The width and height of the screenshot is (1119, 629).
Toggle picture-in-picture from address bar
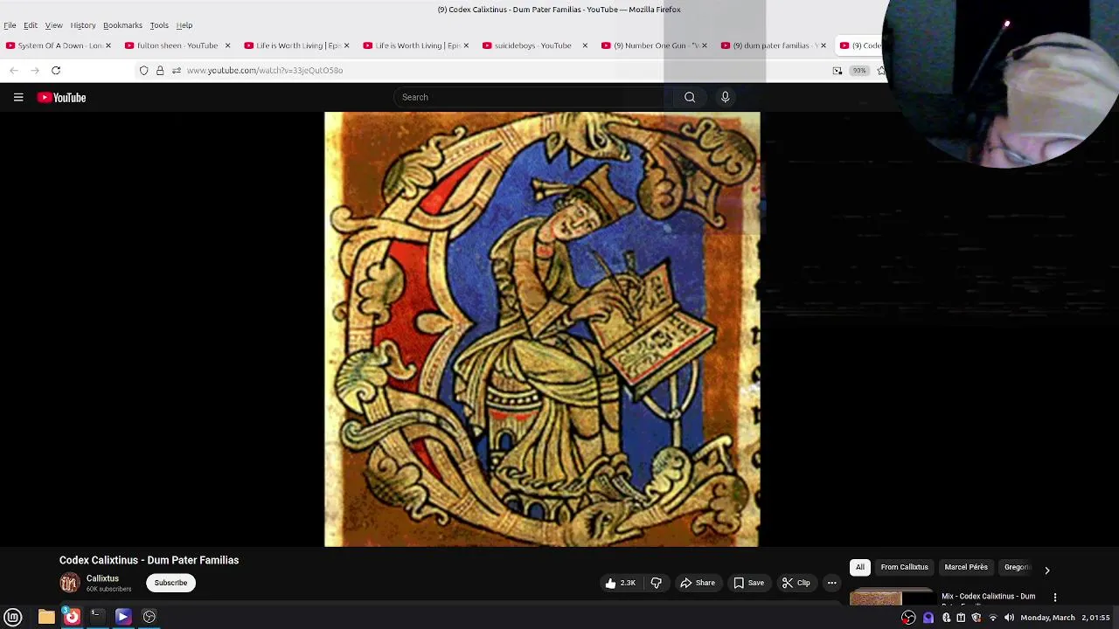pos(838,70)
